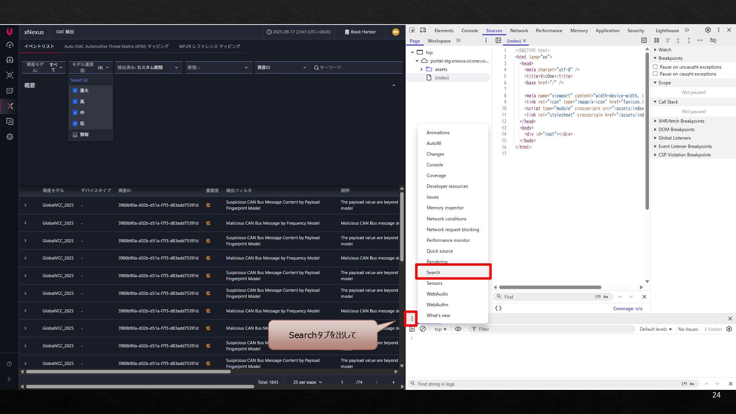
Task: Open the Default levels log filter
Action: point(655,329)
